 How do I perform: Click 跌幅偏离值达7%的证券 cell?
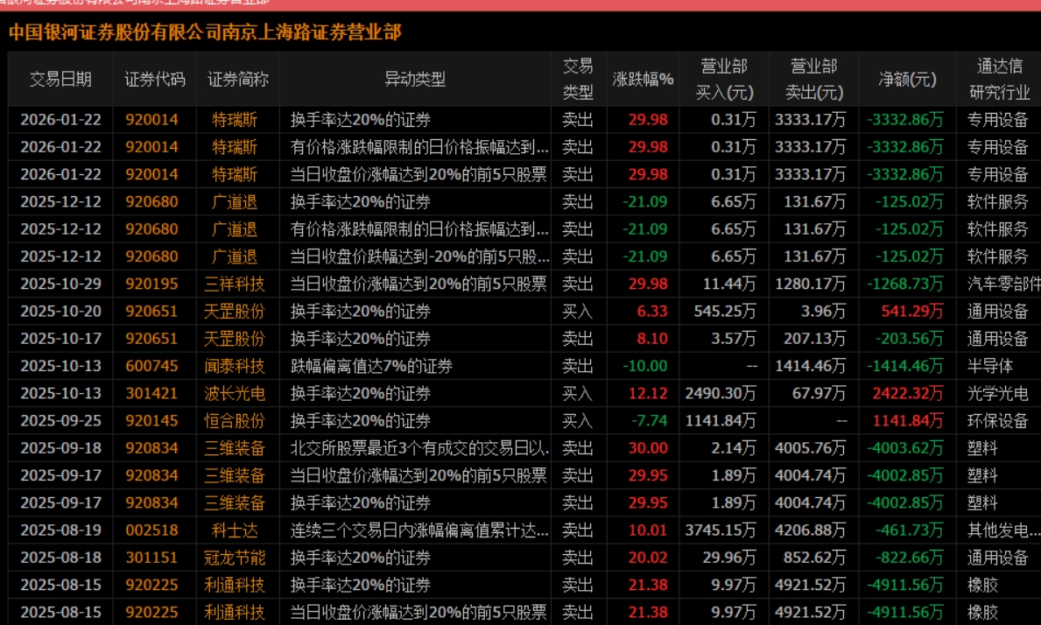(371, 366)
